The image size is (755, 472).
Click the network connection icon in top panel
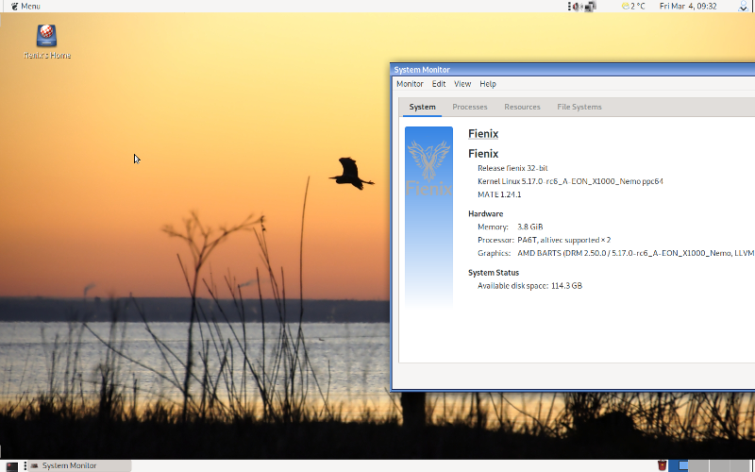pos(590,7)
